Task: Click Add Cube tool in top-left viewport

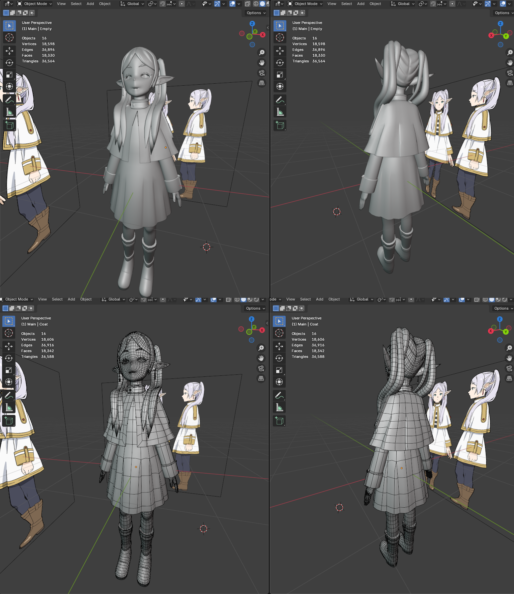Action: coord(9,125)
